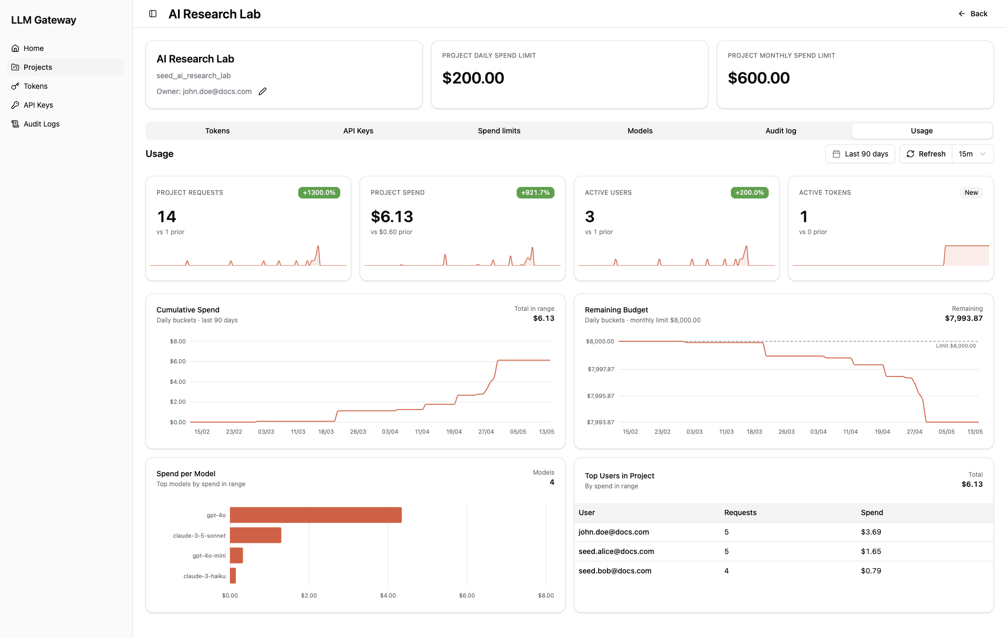Click the Requests column header
This screenshot has width=1006, height=638.
740,513
